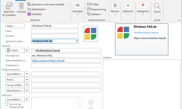
Task: Click the Mobiltelefon number field
Action: tap(66, 90)
